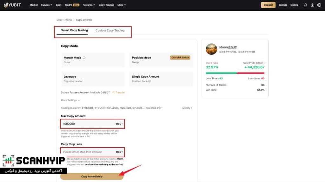The image size is (325, 182).
Task: Show the Margin Mode info icon
Action: coord(84,58)
